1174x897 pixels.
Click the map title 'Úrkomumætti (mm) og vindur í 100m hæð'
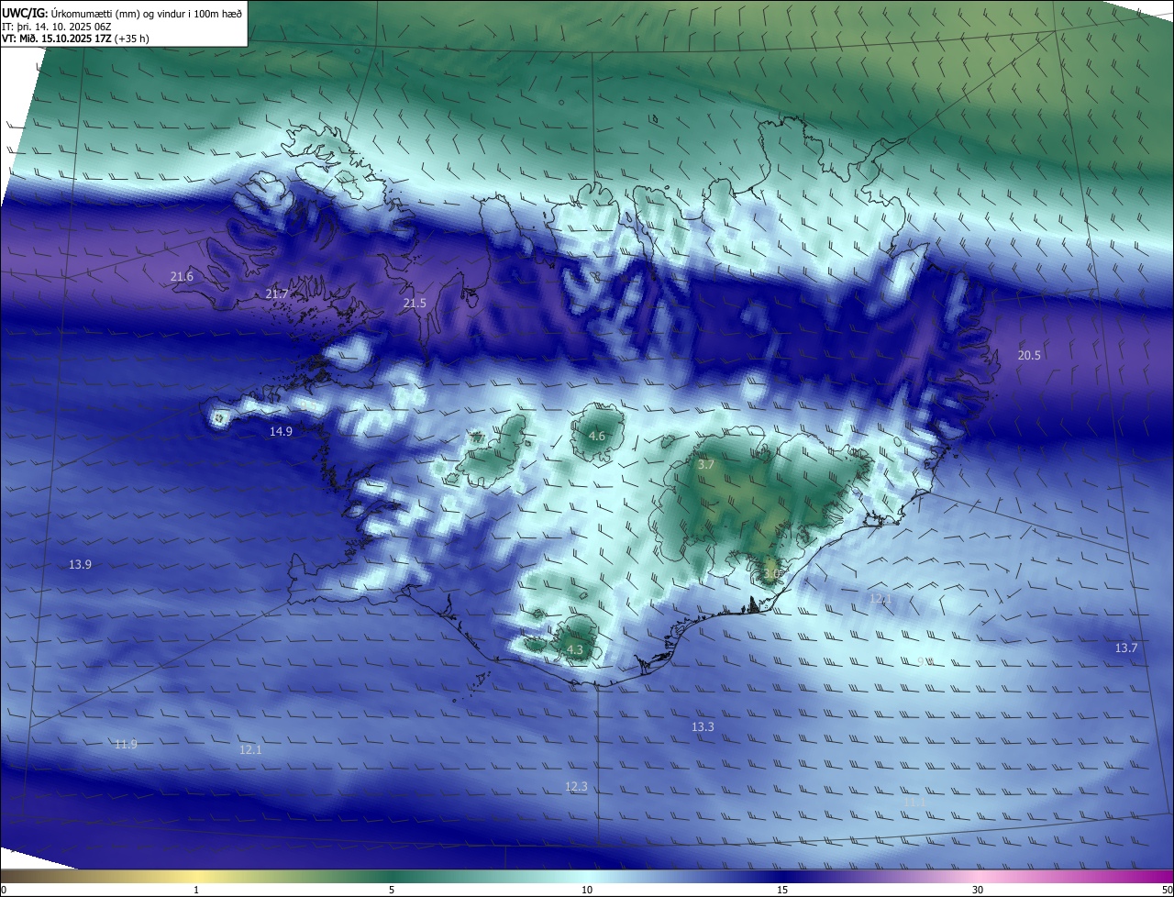[147, 13]
